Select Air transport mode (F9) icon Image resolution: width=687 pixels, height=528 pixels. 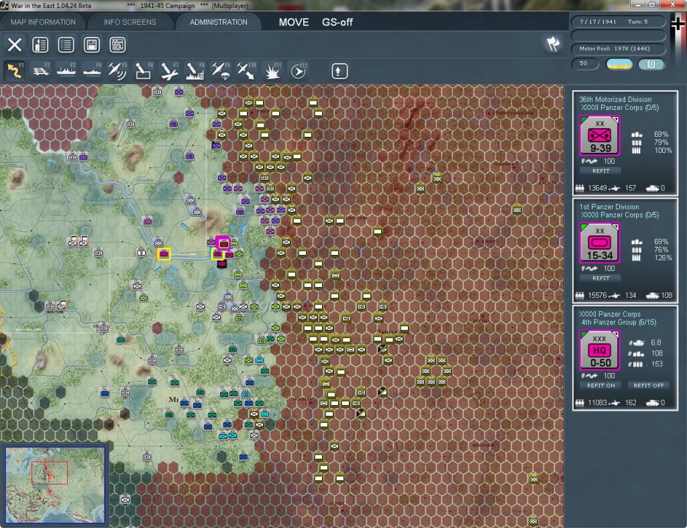tap(220, 71)
